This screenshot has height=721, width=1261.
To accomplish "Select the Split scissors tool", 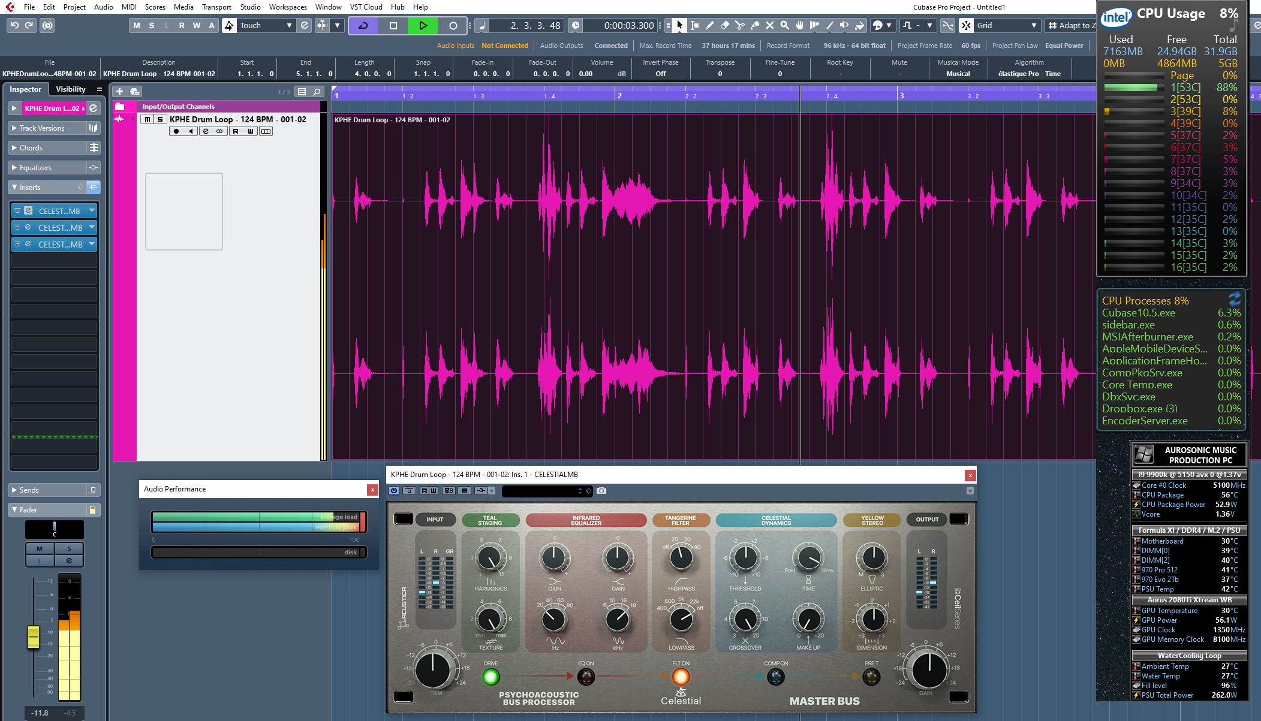I will point(739,25).
